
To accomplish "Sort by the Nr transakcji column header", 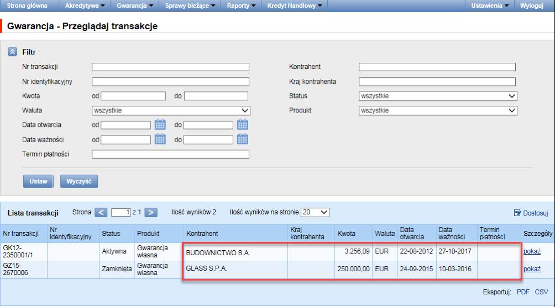I will click(x=20, y=234).
